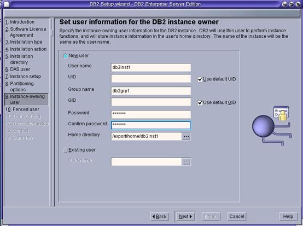Image resolution: width=303 pixels, height=226 pixels.
Task: Focus the Confirm password field
Action: (151, 125)
